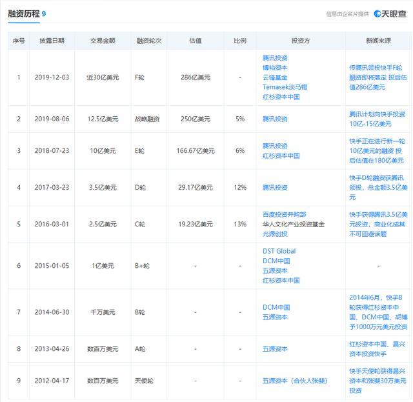The height and width of the screenshot is (402, 413).
Task: Open news link 腾讯计划向快手投资10亿-15亿美元
Action: pos(377,119)
